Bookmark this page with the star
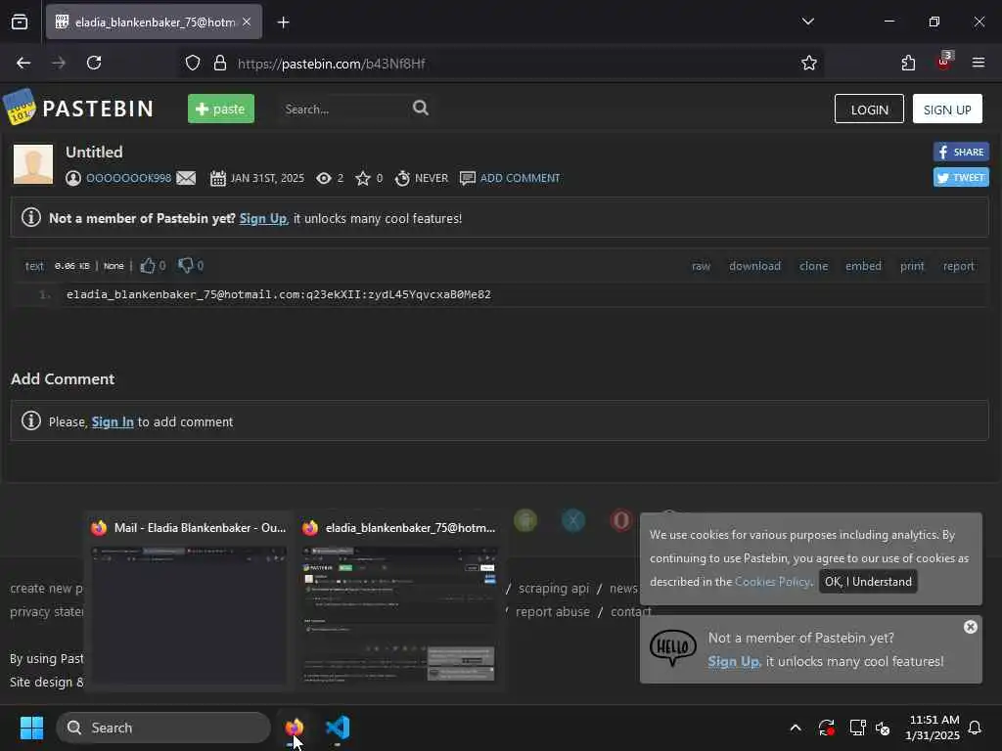The image size is (1002, 751). tap(809, 63)
